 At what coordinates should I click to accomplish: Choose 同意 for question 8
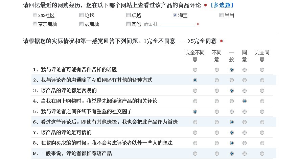pos(245,143)
